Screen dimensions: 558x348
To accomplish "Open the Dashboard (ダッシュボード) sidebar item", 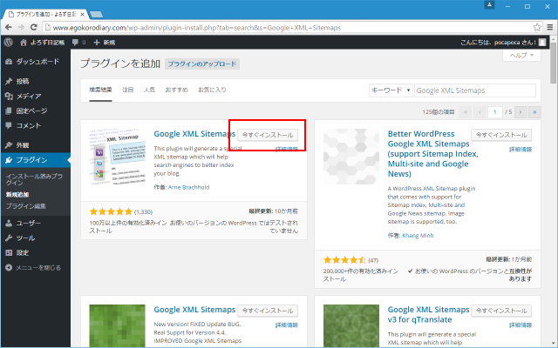I will coord(37,62).
